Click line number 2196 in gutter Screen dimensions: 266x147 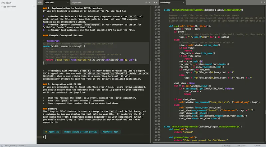(157, 26)
